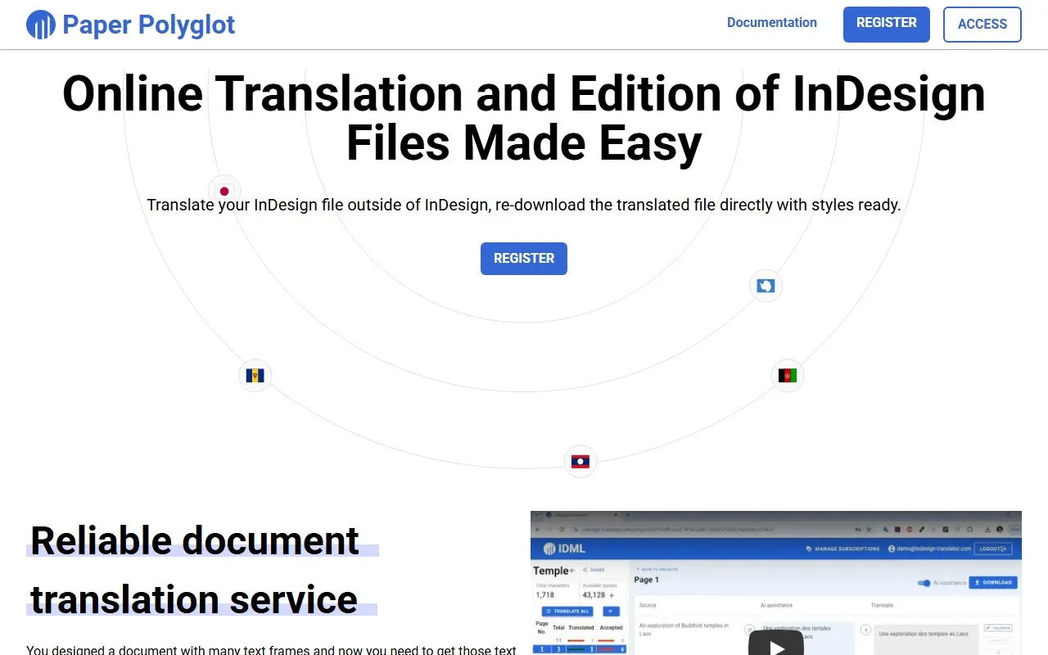Click the blue arrow beside TRANSLATE ALL

click(610, 612)
